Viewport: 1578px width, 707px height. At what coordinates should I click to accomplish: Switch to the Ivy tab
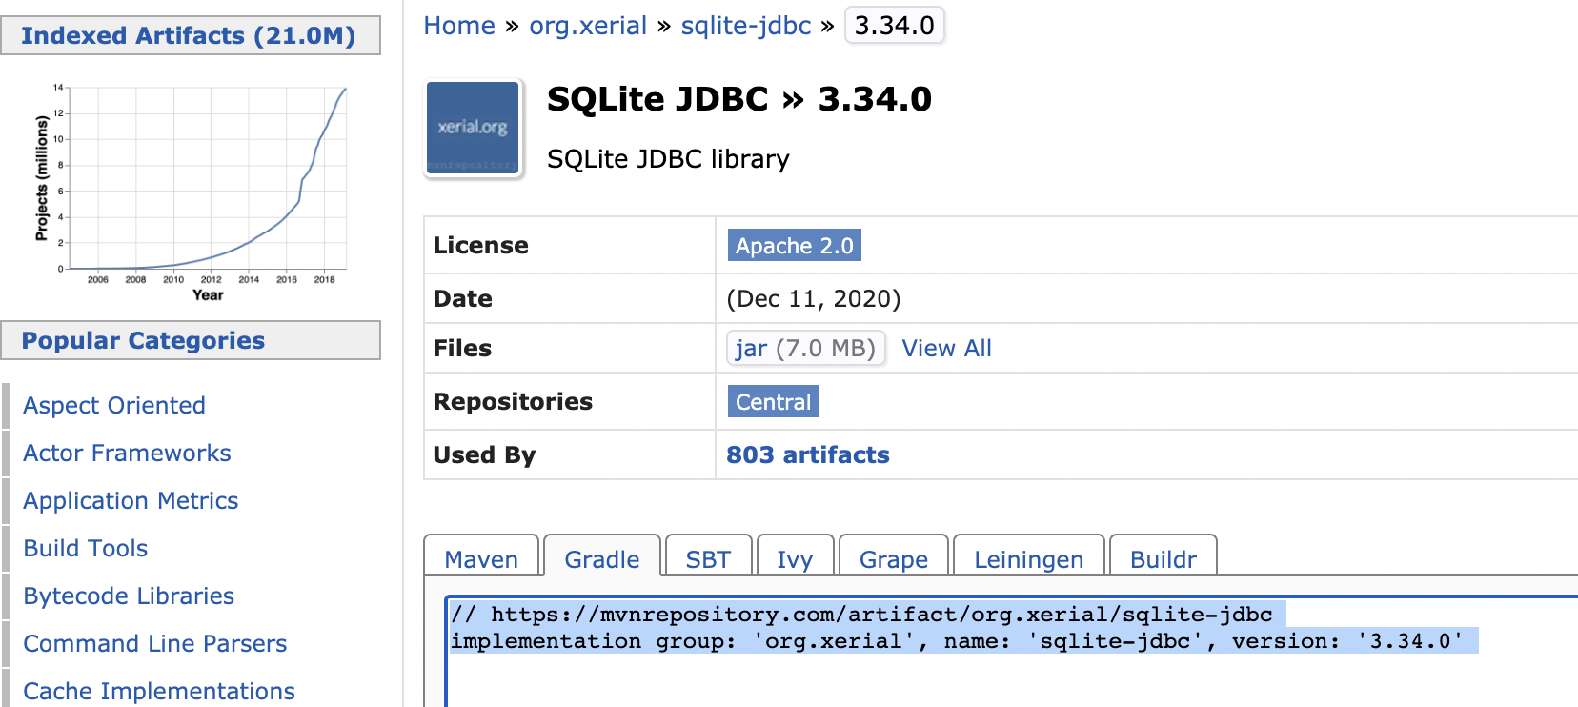coord(795,556)
